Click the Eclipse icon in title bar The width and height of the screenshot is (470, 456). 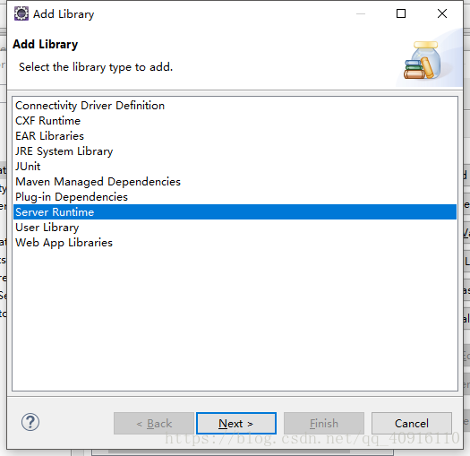point(21,13)
